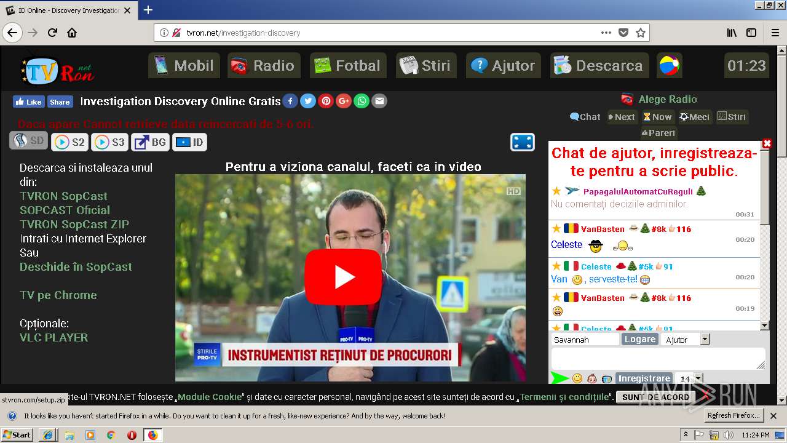This screenshot has height=443, width=787.
Task: Switch to BG stream source
Action: (x=150, y=142)
